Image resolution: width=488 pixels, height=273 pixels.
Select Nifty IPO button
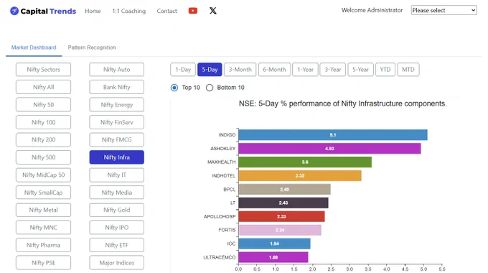[117, 228]
